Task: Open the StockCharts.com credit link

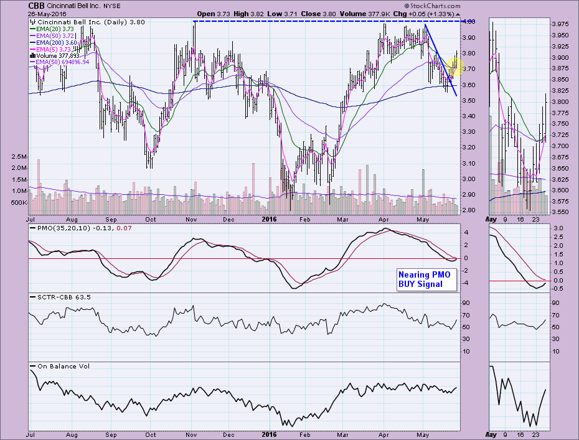Action: (x=433, y=6)
